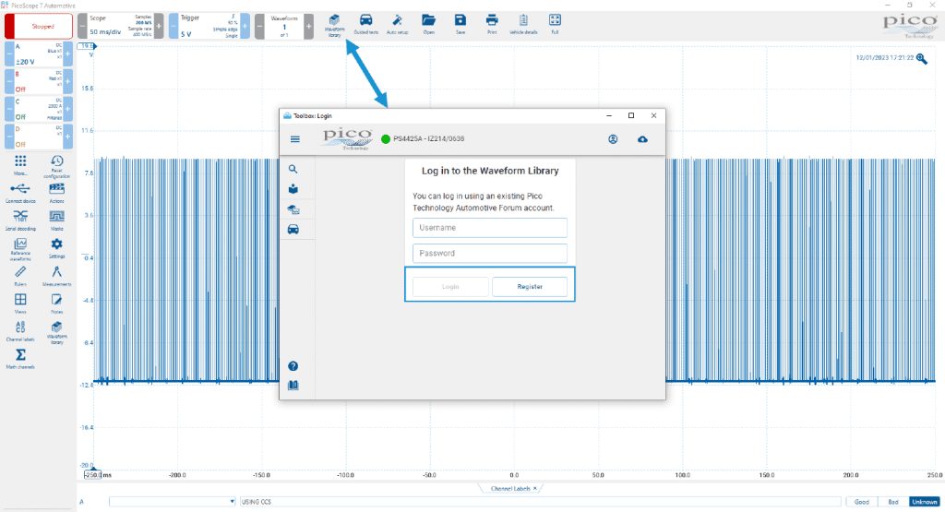Open Trigger 5 V settings
The image size is (945, 512).
tap(209, 26)
